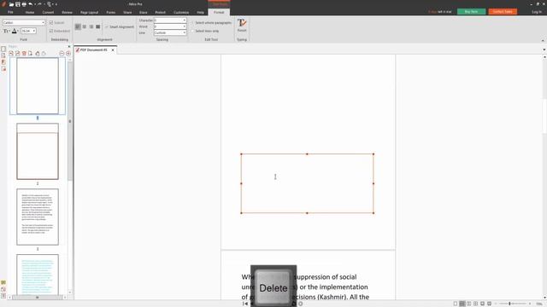Switch to continuous page view in status bar
This screenshot has height=307, width=547.
pyautogui.click(x=462, y=304)
